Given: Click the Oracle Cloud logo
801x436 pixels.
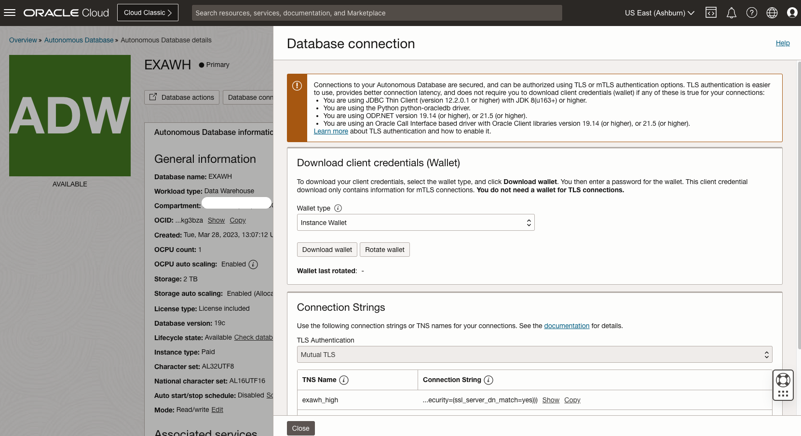Looking at the screenshot, I should point(67,13).
